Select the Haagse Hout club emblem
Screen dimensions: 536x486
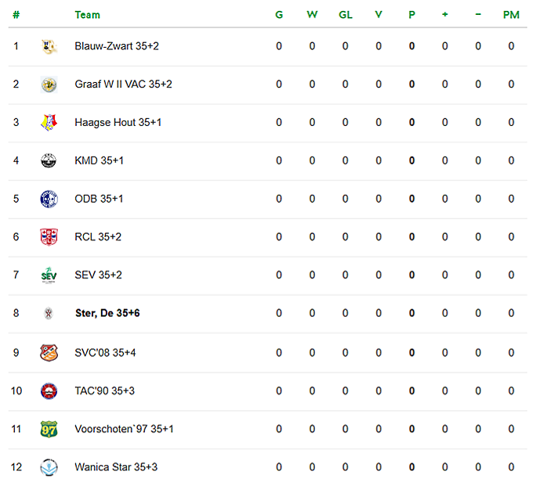tap(49, 123)
